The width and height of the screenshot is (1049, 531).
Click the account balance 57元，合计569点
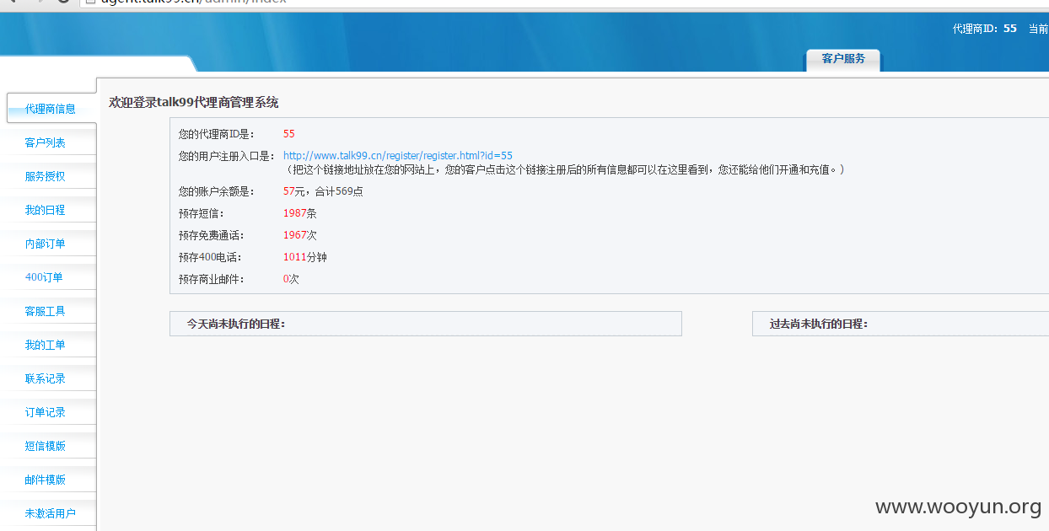point(324,191)
